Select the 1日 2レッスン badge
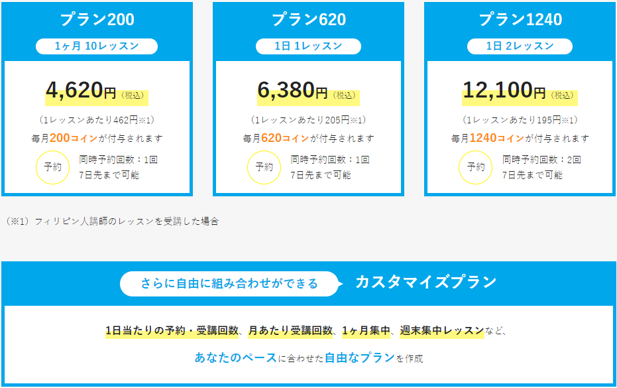Viewport: 617px width, 388px height. point(520,46)
